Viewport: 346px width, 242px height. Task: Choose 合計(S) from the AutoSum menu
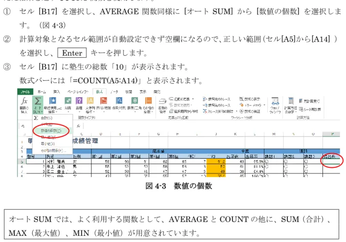tap(53, 118)
